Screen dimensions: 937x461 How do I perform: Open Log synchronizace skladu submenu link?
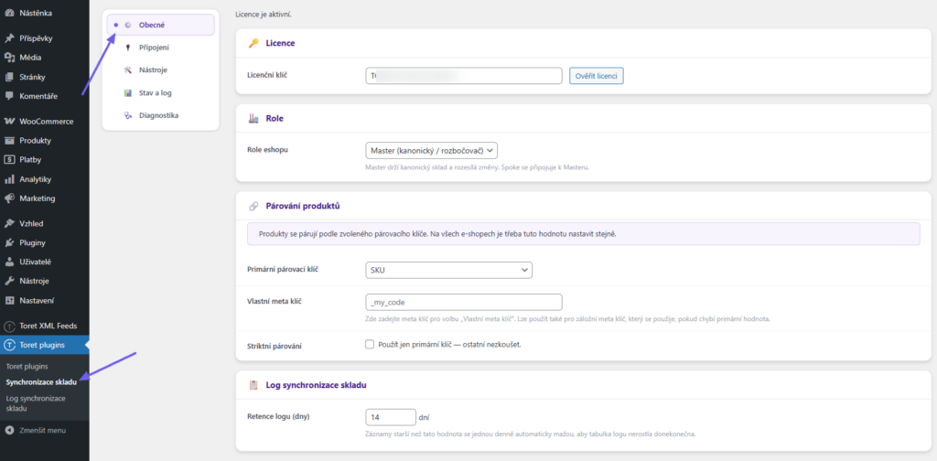tap(36, 403)
